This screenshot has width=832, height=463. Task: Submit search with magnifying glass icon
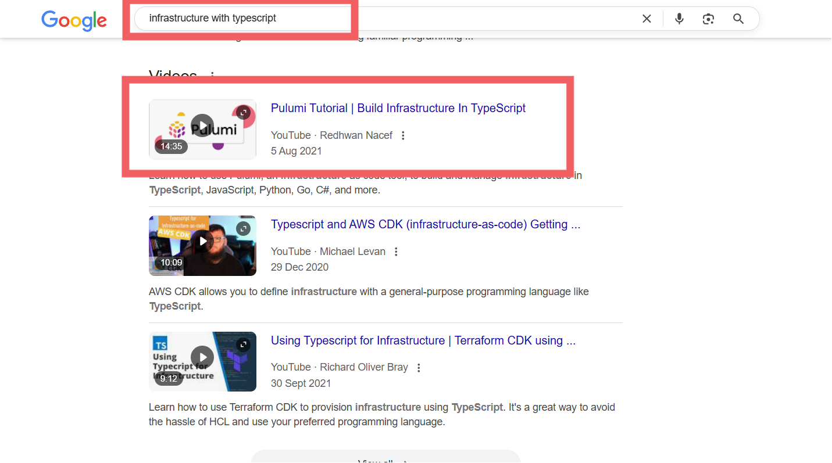pos(738,19)
